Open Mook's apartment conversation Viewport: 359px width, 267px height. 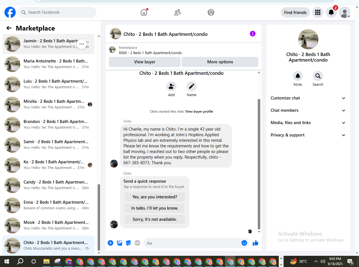coord(48,226)
